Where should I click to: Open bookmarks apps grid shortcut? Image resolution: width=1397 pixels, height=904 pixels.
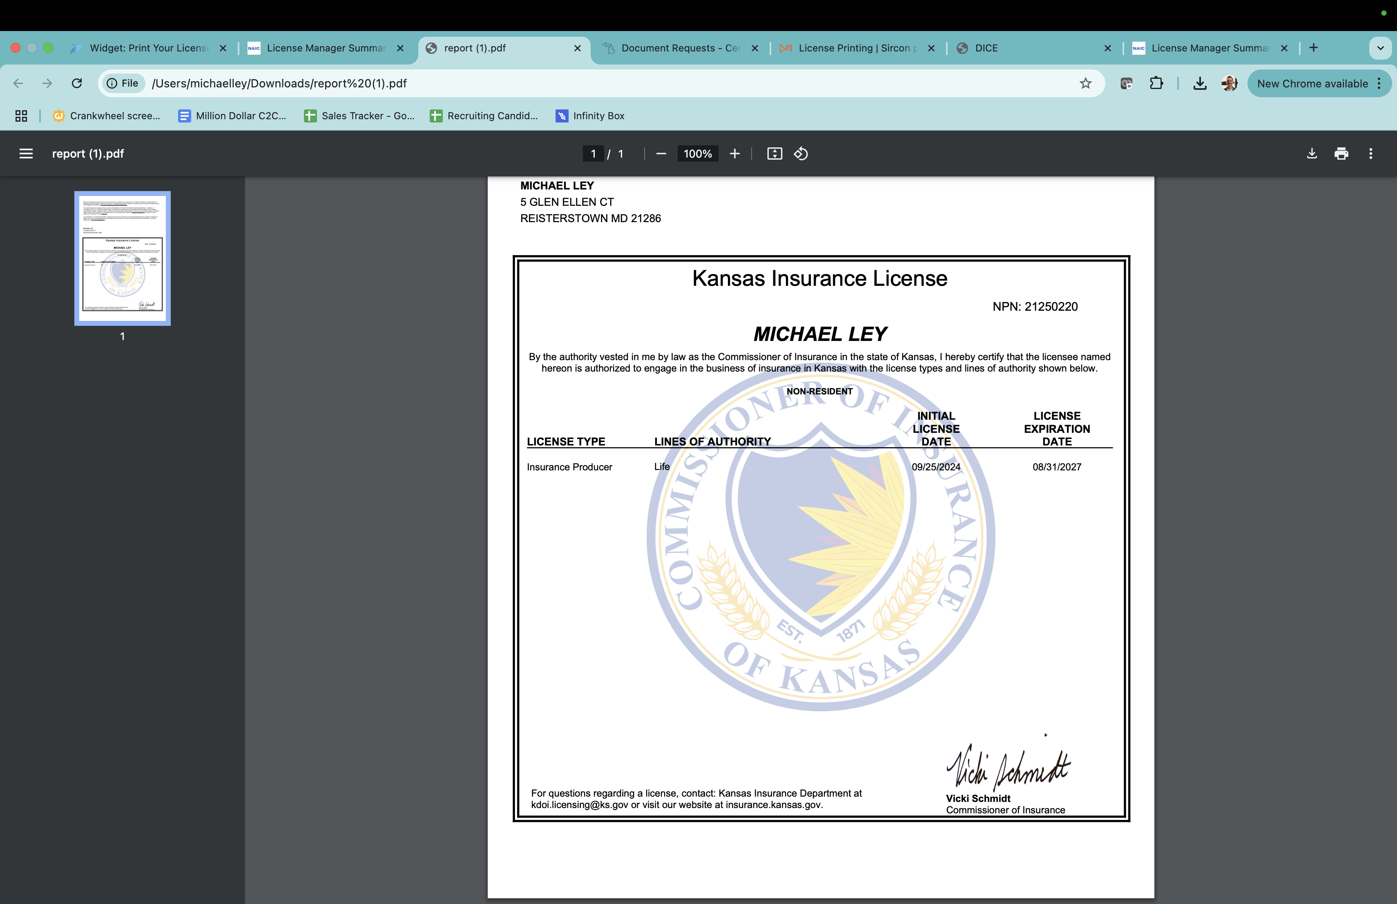point(21,116)
